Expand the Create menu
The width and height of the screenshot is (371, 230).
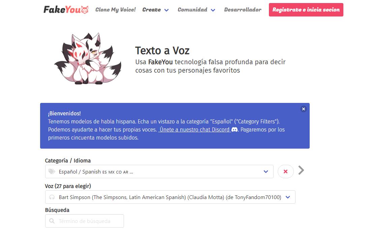155,10
